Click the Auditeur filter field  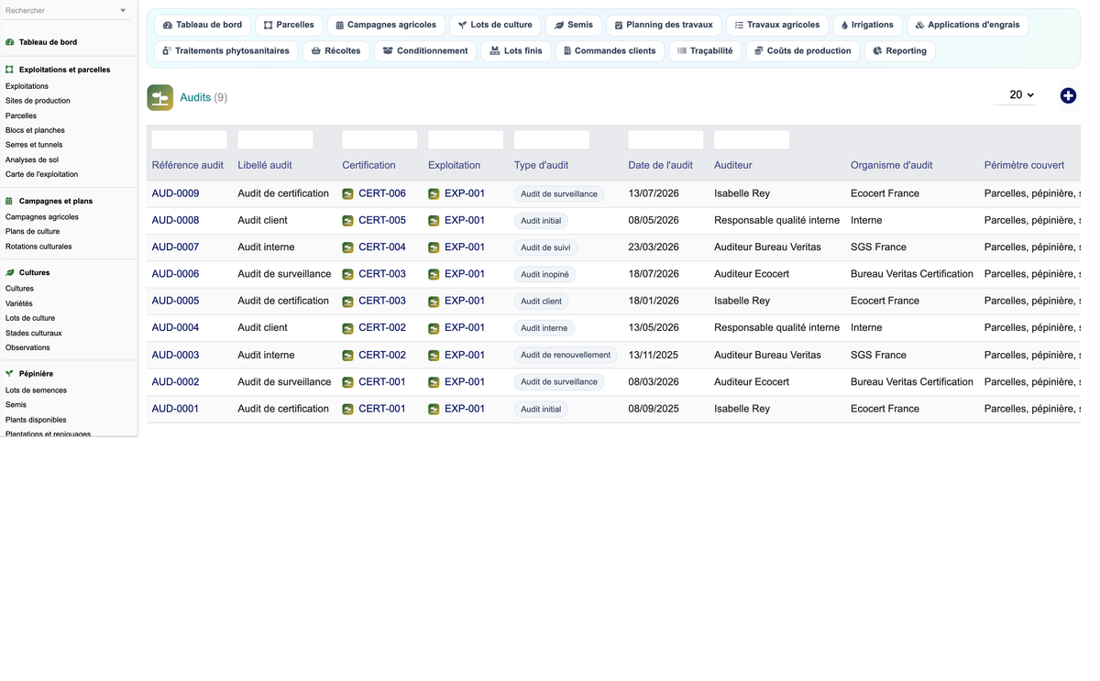(x=752, y=140)
